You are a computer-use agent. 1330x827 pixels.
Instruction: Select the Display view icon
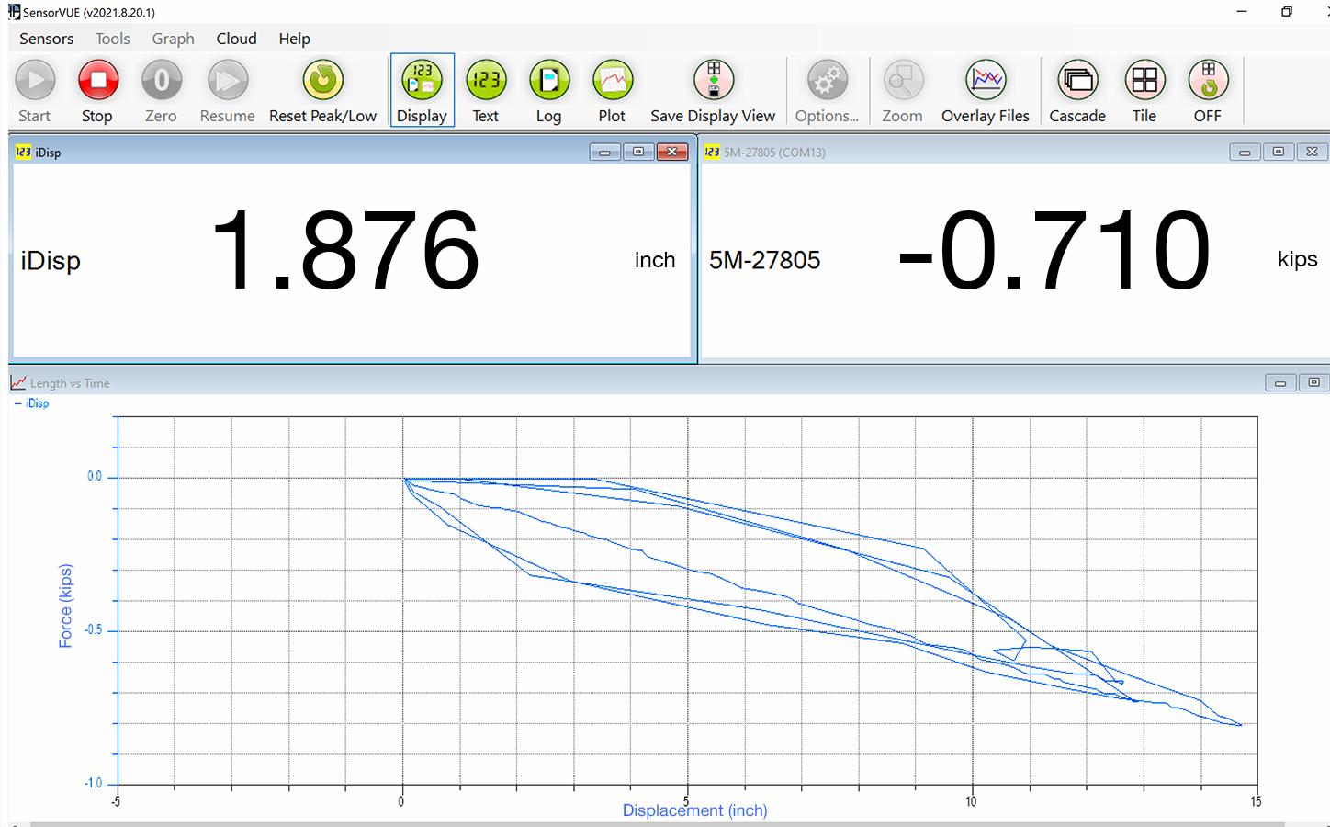[422, 81]
